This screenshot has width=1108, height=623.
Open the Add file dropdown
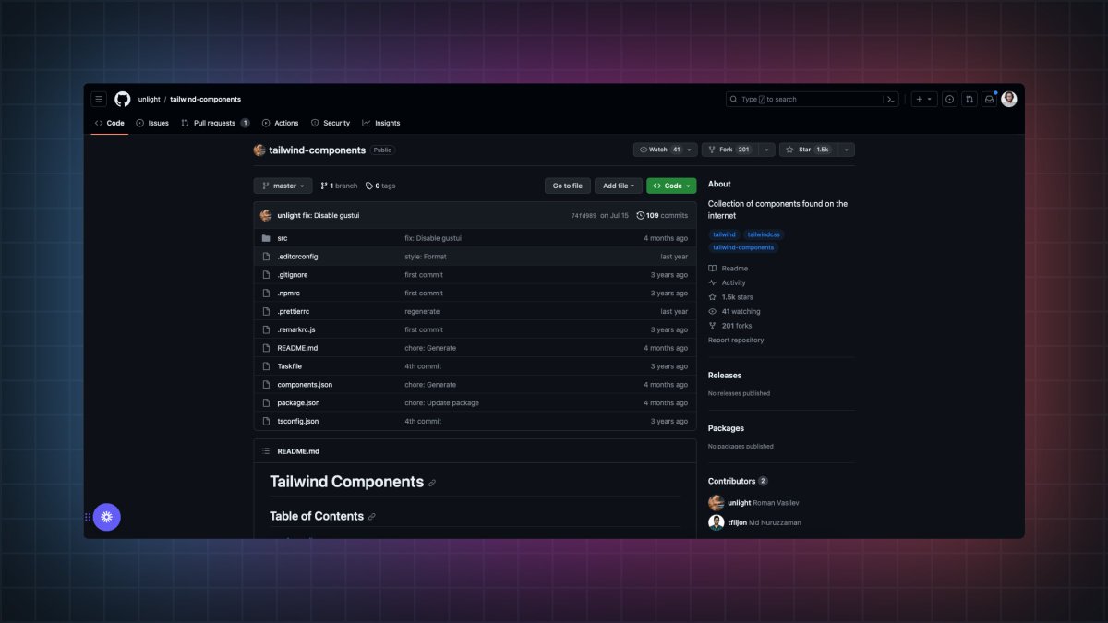[619, 186]
